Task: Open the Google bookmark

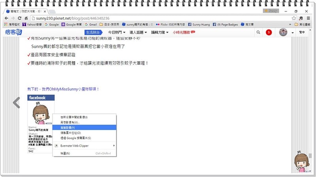Action: [x=52, y=24]
